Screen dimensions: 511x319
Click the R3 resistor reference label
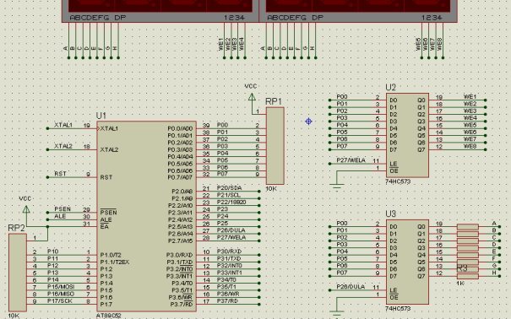point(462,268)
